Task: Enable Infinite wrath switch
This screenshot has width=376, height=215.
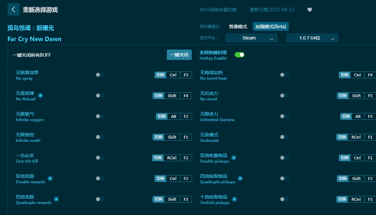Action: 100,137
